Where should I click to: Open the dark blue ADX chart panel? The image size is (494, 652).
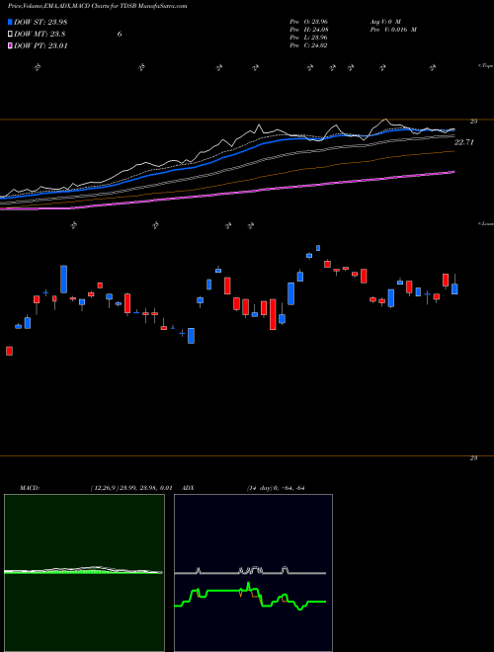[x=253, y=573]
